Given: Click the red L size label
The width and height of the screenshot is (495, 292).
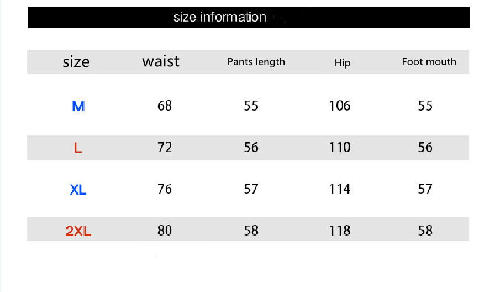Looking at the screenshot, I should [x=78, y=148].
